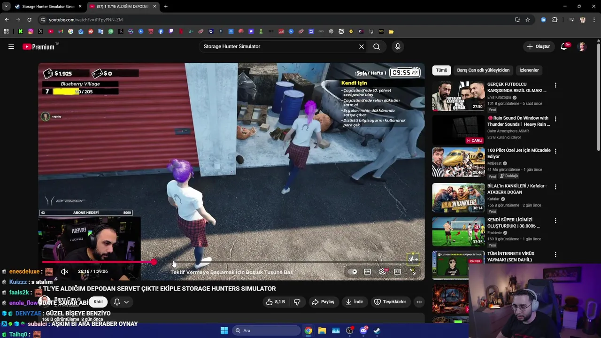The width and height of the screenshot is (601, 338).
Task: Reload the current page
Action: (x=29, y=20)
